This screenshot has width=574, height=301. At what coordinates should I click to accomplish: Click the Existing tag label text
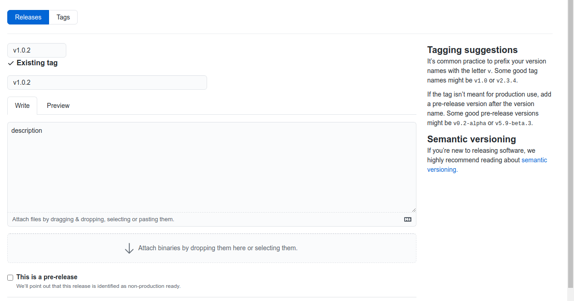click(x=37, y=63)
